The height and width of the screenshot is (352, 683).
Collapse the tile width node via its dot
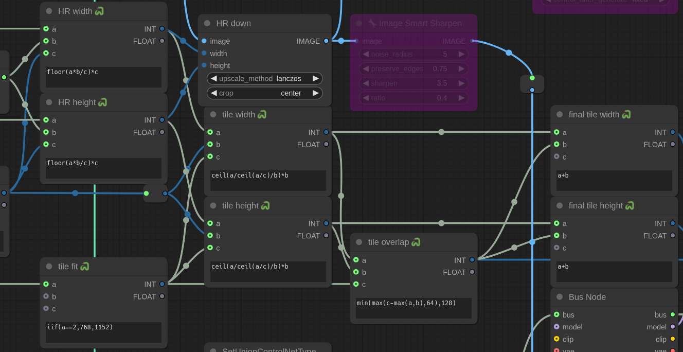coord(213,115)
